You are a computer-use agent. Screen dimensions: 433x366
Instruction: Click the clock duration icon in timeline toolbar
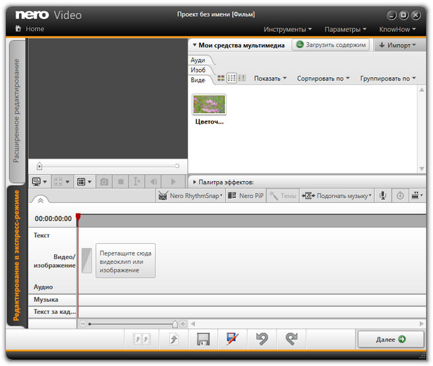(400, 196)
